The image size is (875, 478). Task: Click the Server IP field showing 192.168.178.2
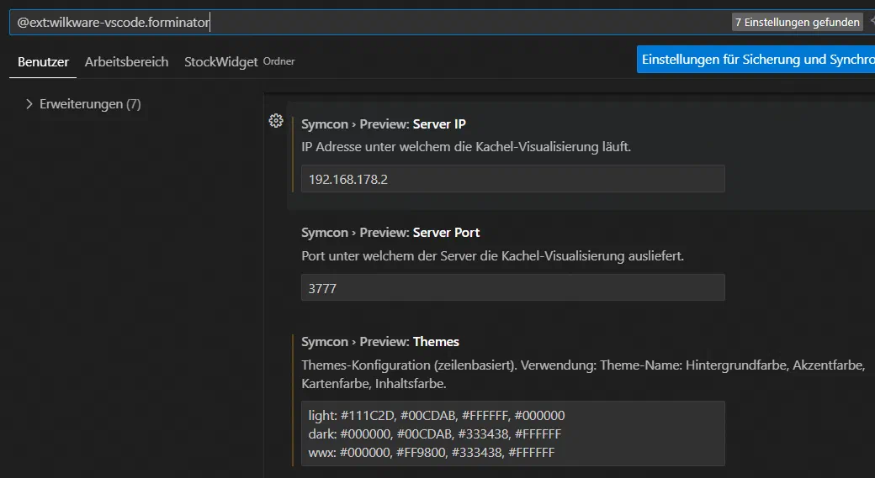(x=513, y=179)
